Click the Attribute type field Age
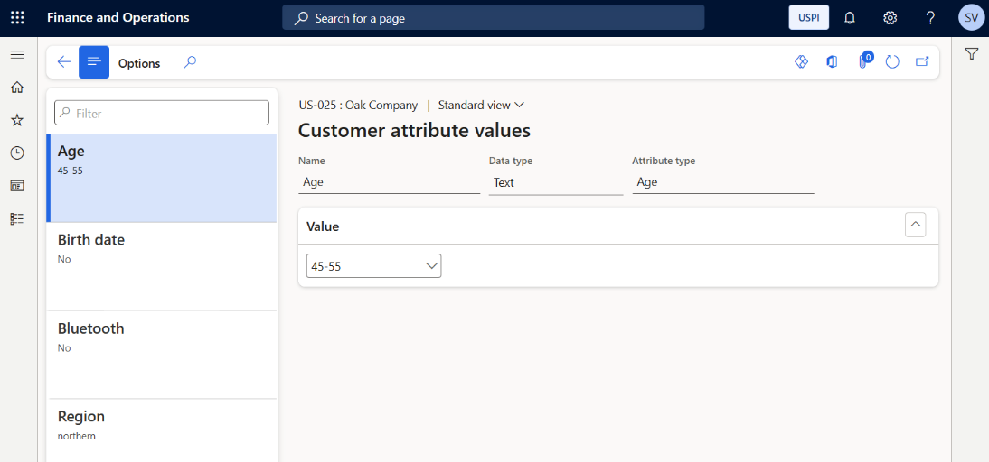Screen dimensions: 989x462 723,182
